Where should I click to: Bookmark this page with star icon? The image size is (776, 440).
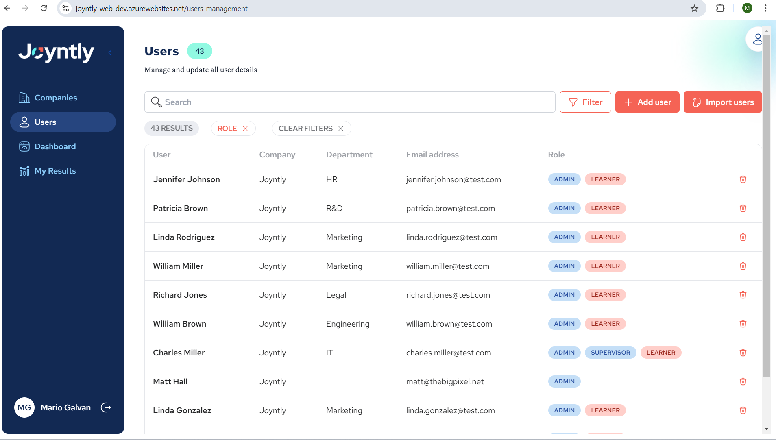click(694, 8)
